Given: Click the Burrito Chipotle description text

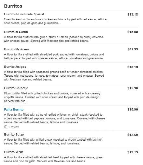Looking at the screenshot, I should click(x=52, y=97).
